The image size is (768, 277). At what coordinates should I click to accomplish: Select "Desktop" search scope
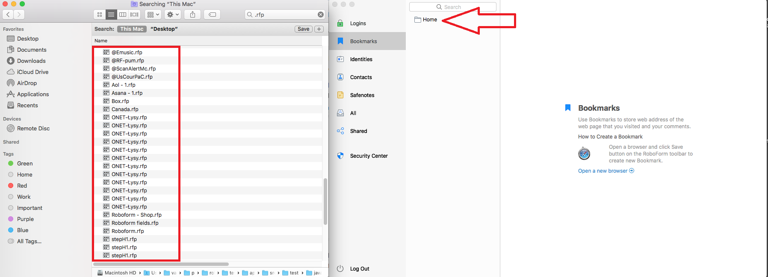pos(164,29)
